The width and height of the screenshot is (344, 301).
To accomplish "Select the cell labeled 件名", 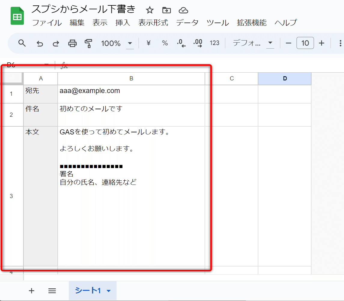I will [x=41, y=115].
